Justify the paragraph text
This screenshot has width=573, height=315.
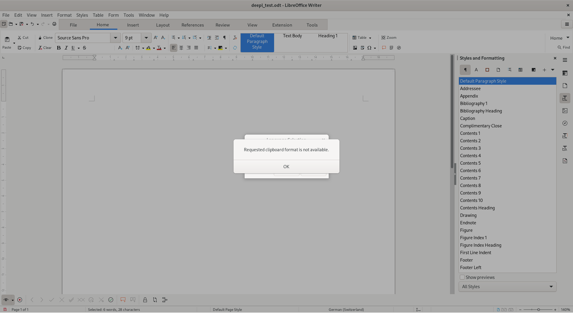[196, 48]
